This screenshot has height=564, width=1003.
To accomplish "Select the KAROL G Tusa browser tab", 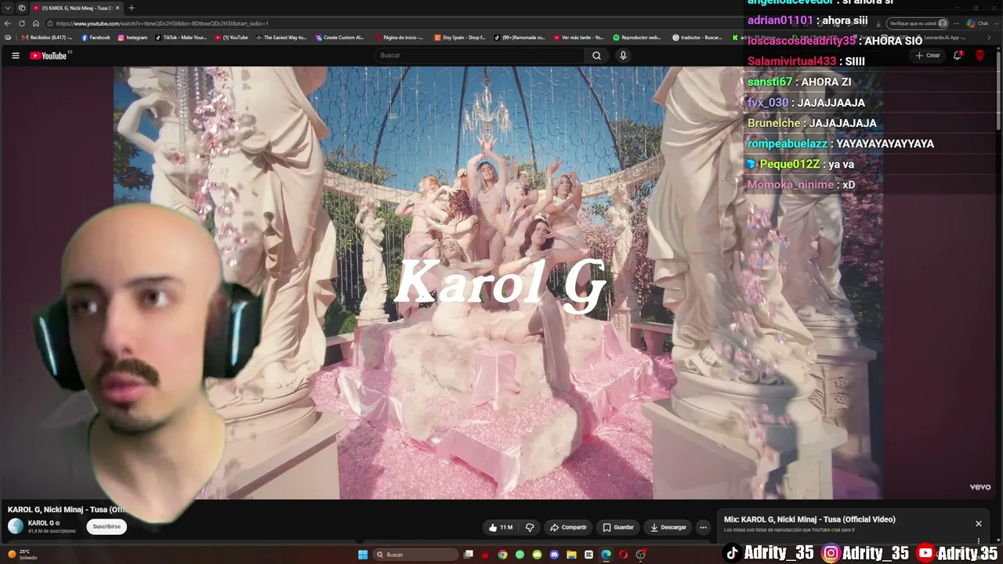I will 77,8.
